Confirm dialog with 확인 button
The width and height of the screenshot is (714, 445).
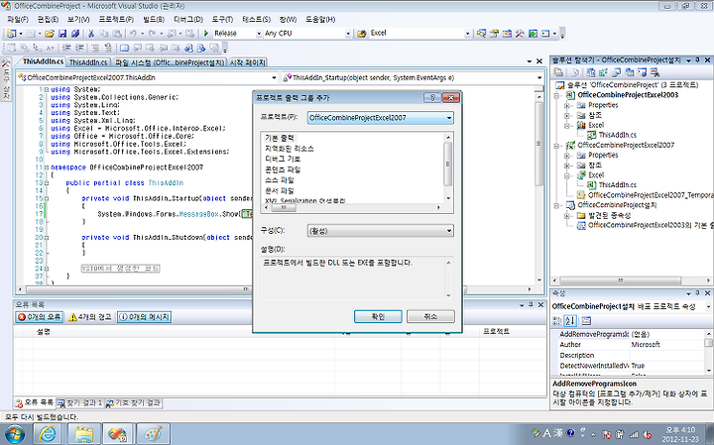(x=378, y=317)
